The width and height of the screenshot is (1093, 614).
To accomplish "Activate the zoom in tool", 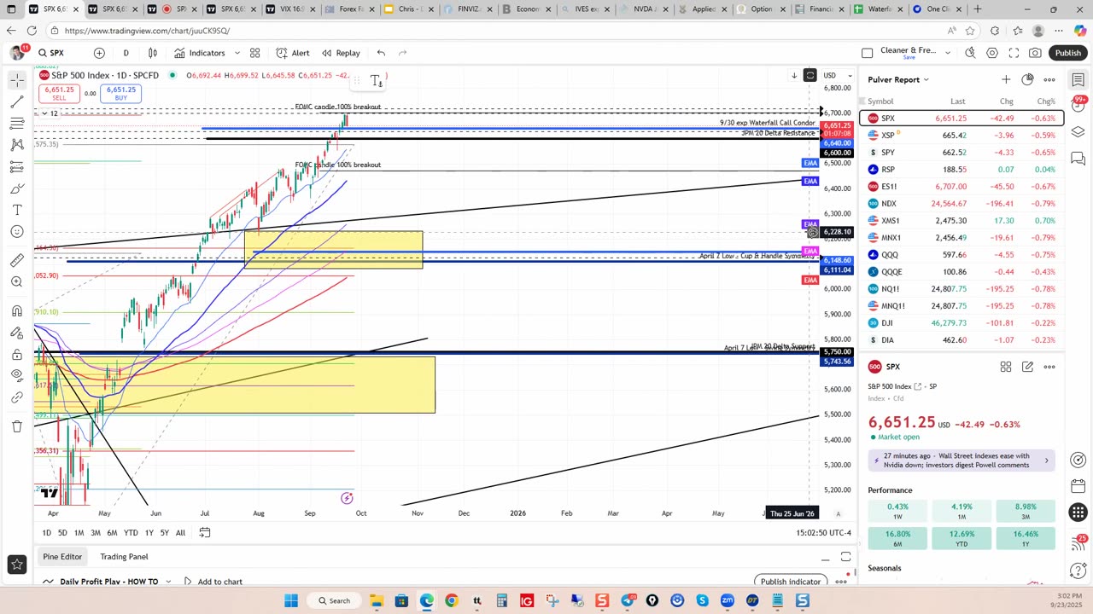I will tap(17, 282).
